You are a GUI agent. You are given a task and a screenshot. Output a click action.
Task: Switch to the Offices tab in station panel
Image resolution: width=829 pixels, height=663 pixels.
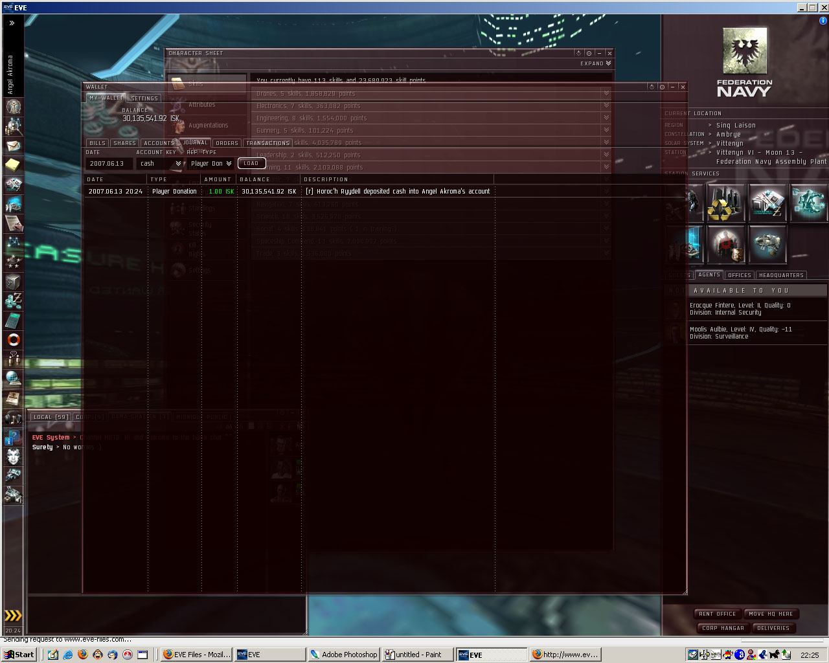[740, 275]
